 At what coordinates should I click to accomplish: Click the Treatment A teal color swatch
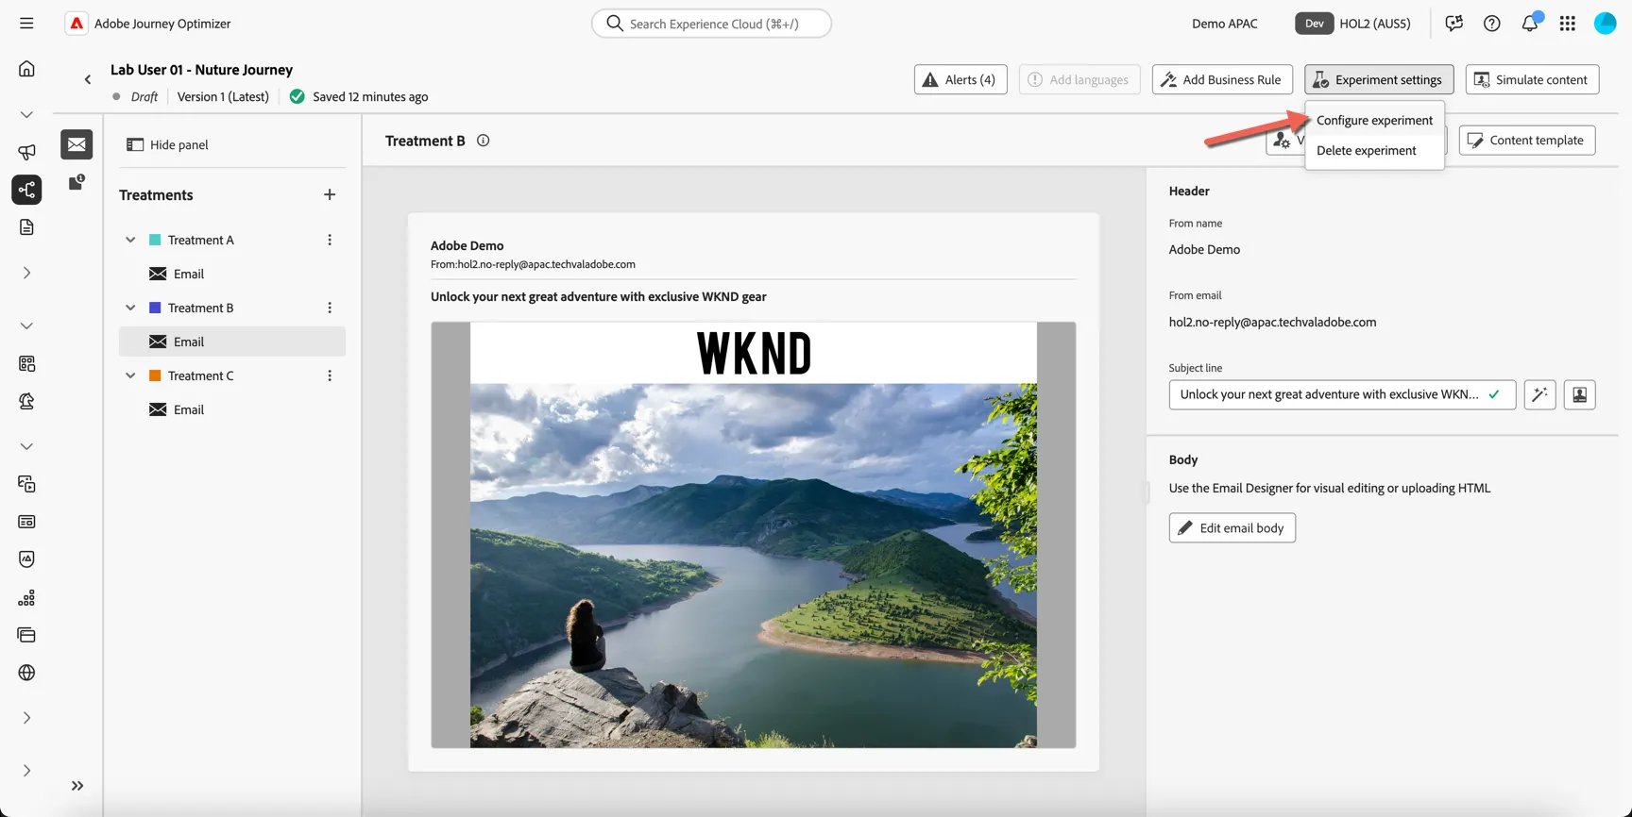click(x=155, y=240)
